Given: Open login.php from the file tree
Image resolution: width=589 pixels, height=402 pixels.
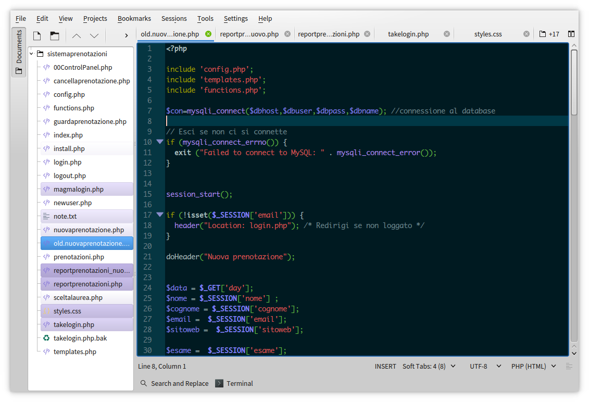Looking at the screenshot, I should click(87, 162).
